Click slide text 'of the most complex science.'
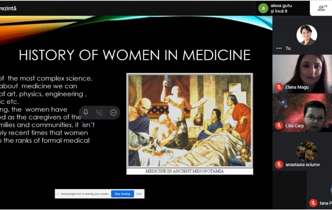 click(x=46, y=79)
